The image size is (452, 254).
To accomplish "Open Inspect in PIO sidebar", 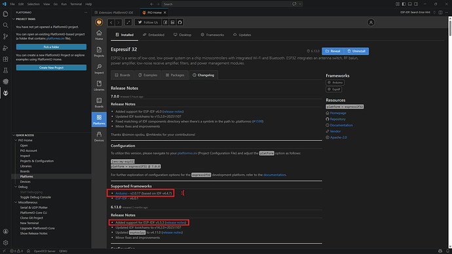I will [99, 69].
